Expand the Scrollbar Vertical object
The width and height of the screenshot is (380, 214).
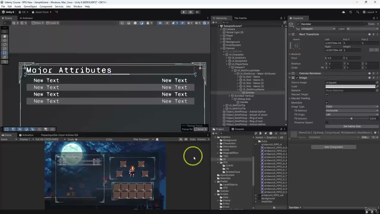pyautogui.click(x=229, y=96)
